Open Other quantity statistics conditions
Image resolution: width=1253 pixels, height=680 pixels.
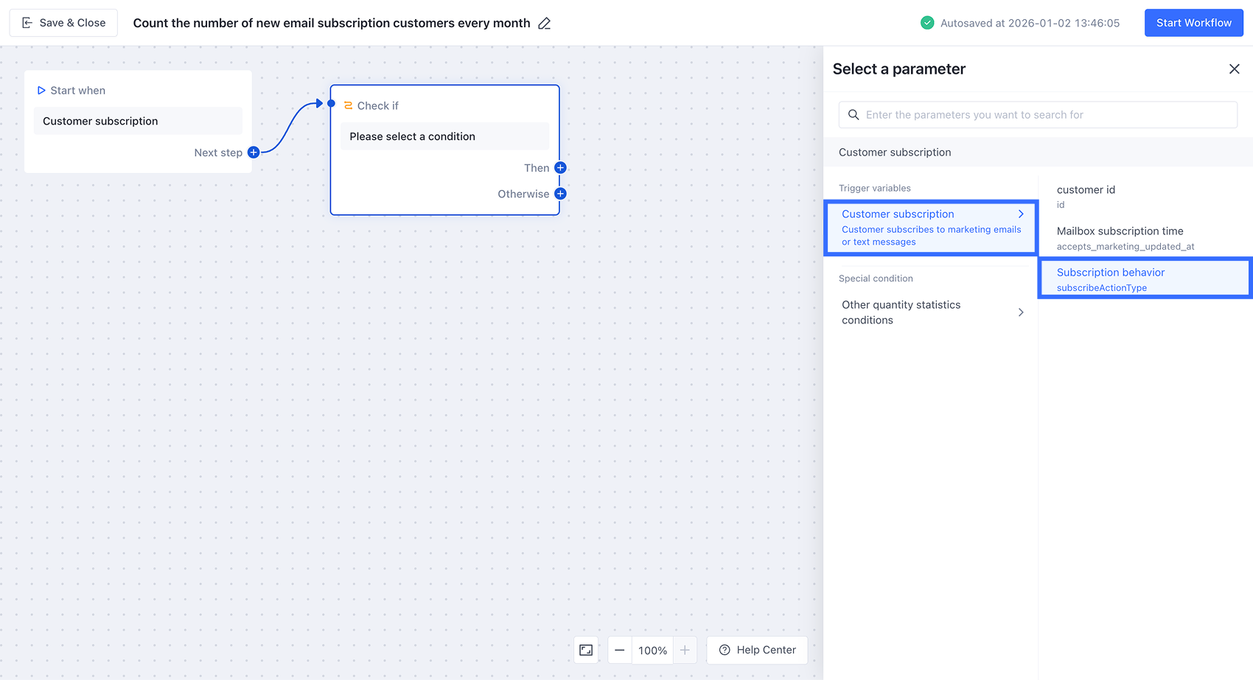932,312
